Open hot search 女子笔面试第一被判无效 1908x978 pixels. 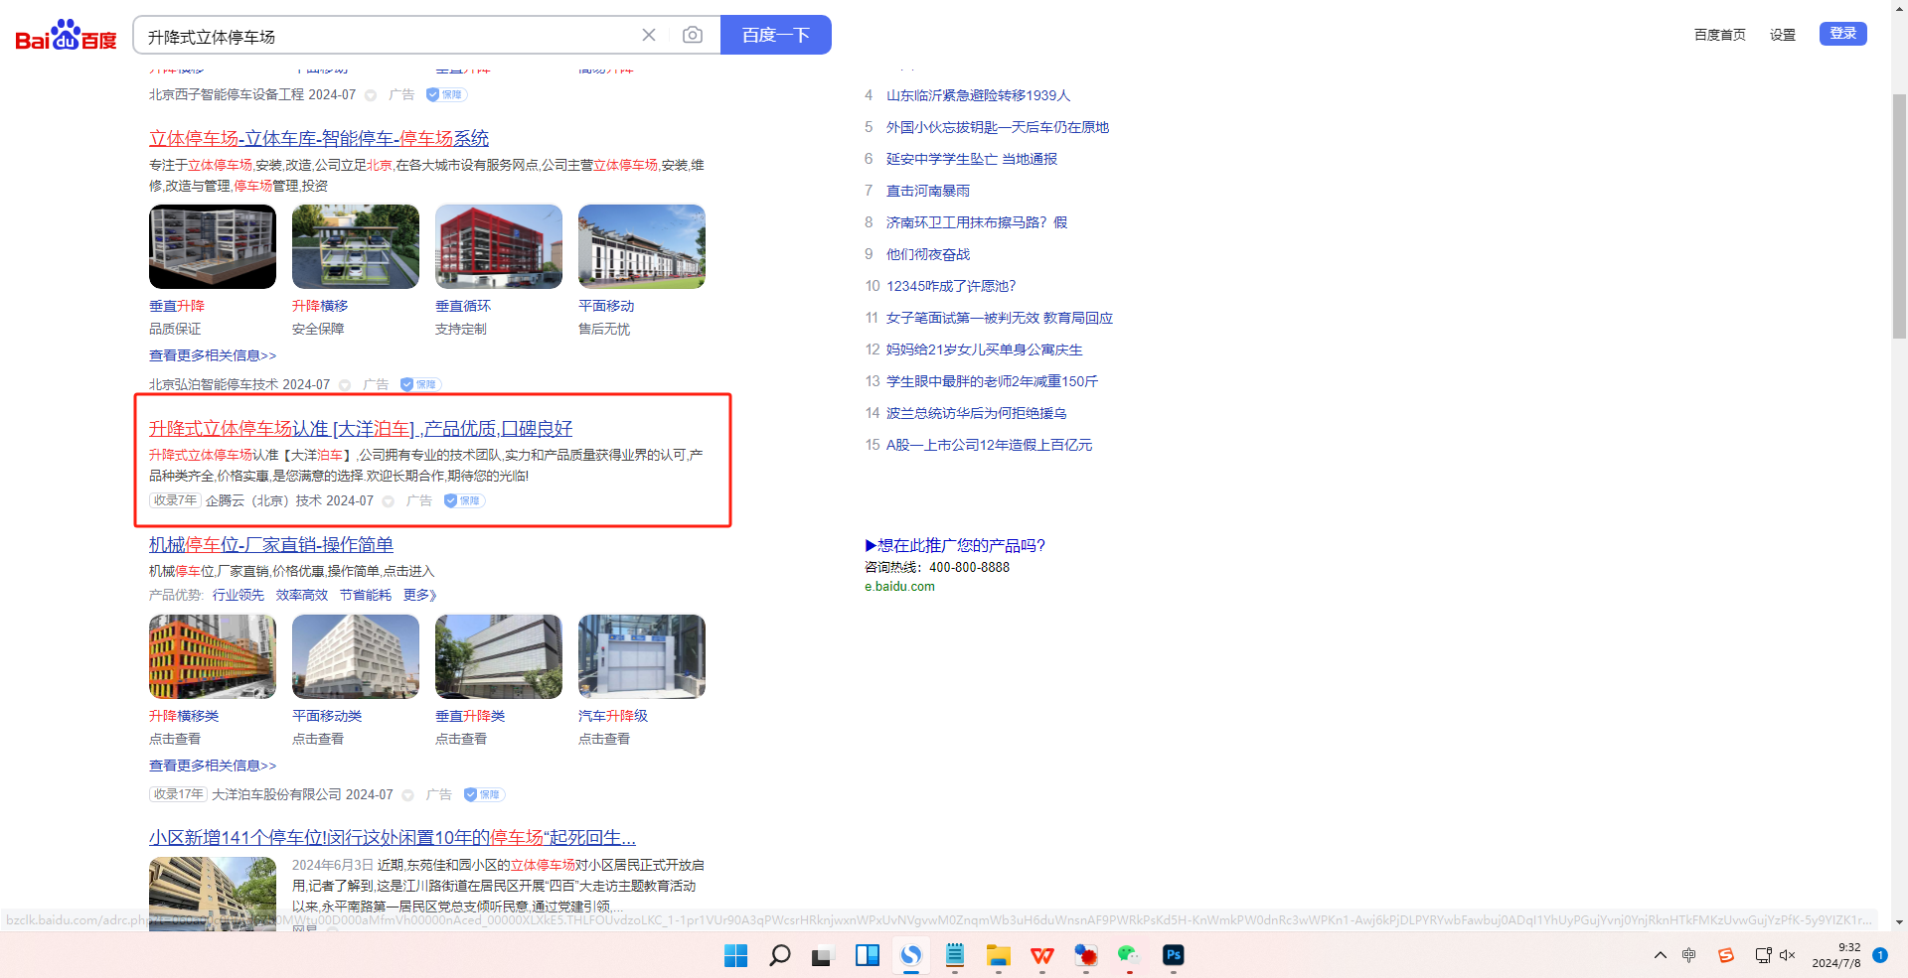[1000, 318]
